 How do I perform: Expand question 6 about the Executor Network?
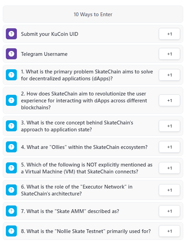[x=93, y=190]
